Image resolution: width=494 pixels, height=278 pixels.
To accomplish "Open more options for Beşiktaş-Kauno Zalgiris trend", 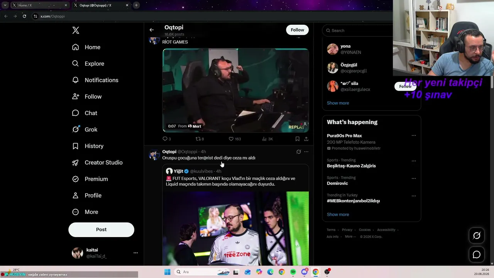I will point(414,161).
